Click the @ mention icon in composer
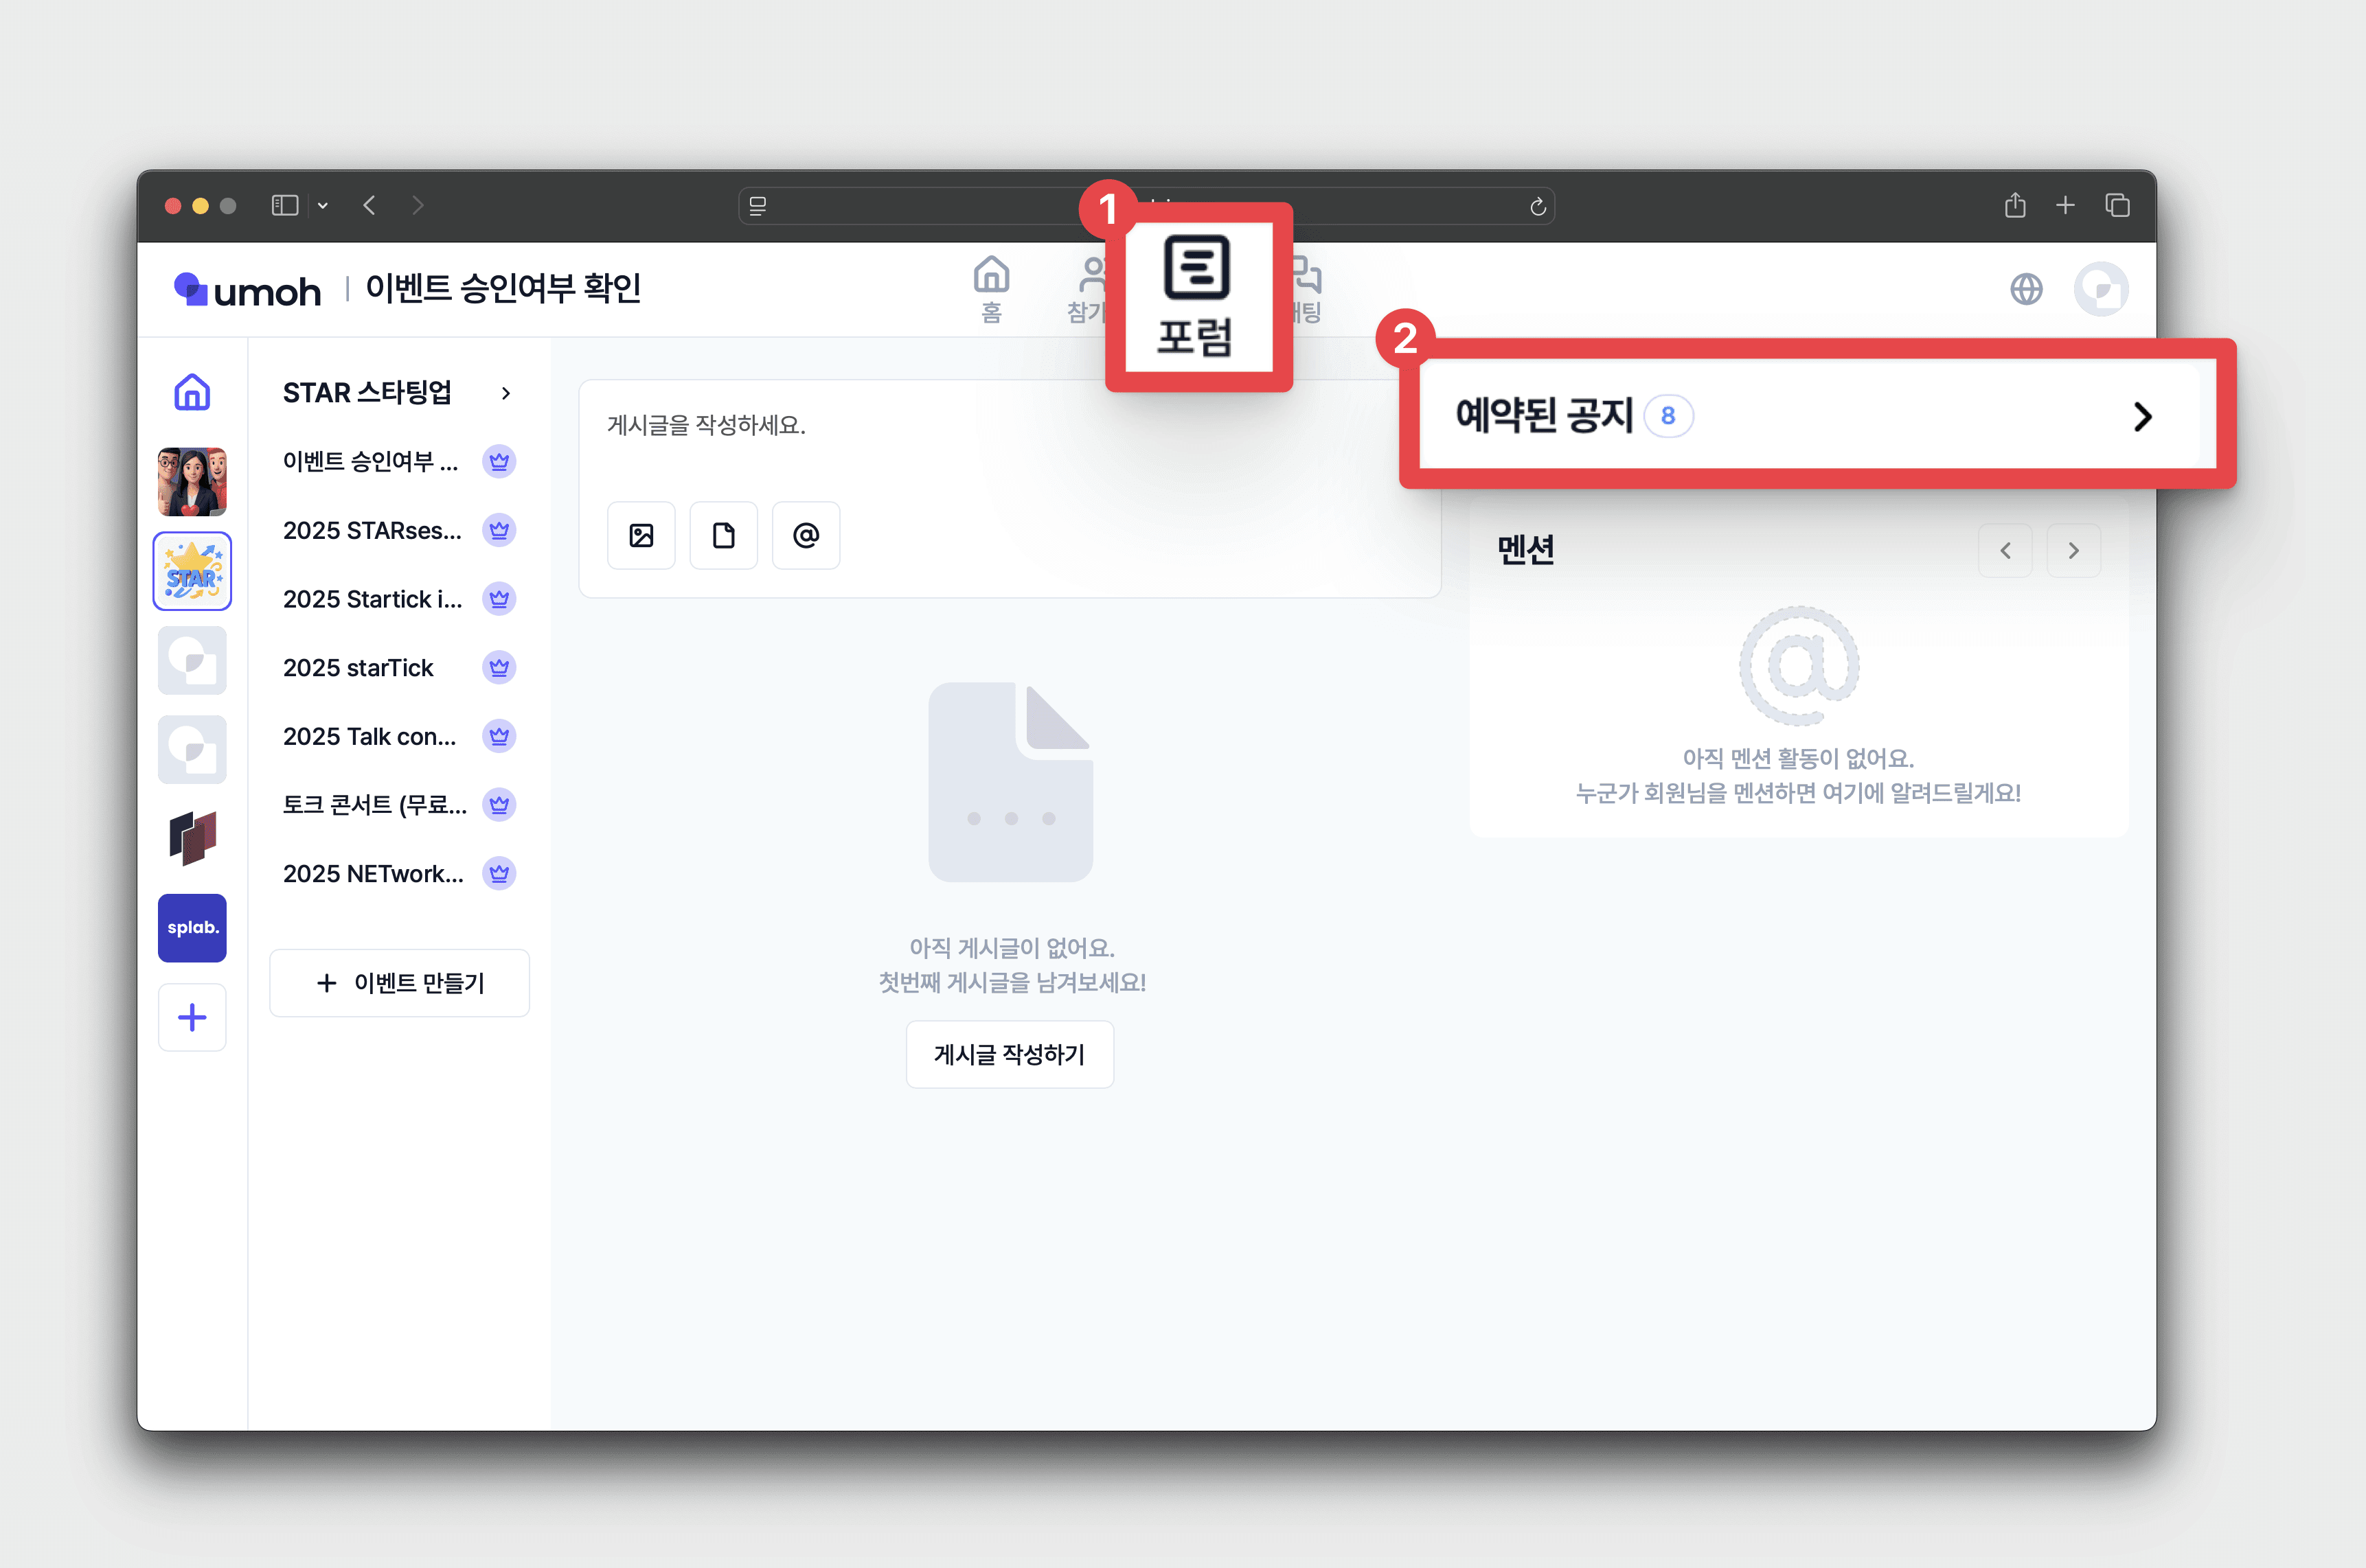The height and width of the screenshot is (1568, 2366). (x=806, y=536)
